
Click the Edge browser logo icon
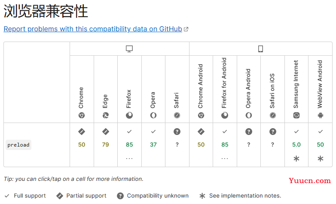[105, 115]
